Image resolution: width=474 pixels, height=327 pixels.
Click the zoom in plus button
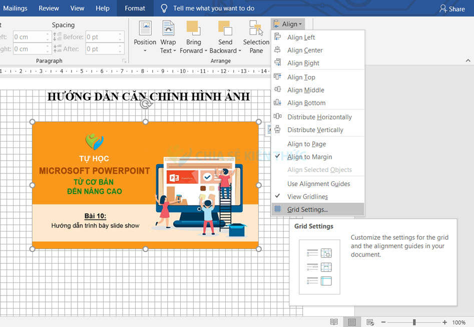point(444,322)
